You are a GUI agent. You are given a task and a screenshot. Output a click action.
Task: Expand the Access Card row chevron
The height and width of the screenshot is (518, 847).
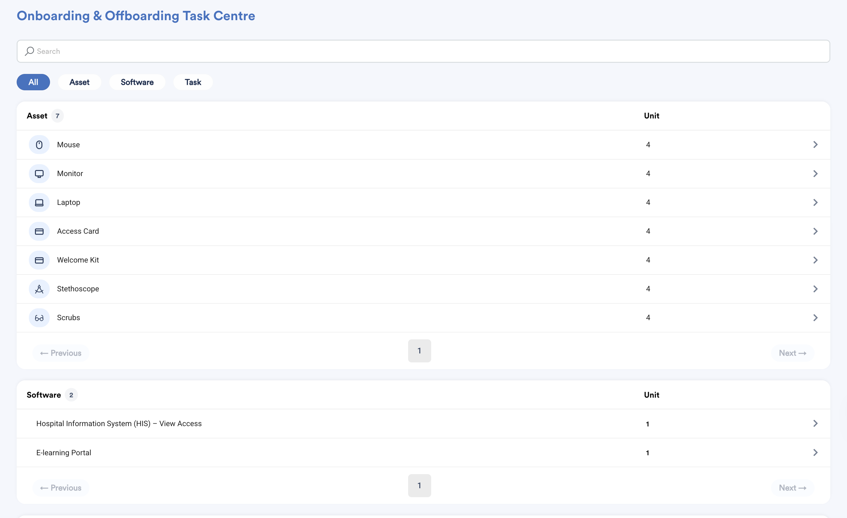(815, 231)
